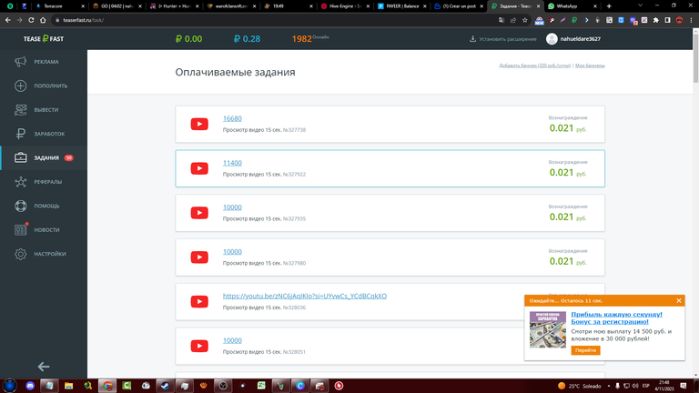The width and height of the screenshot is (699, 393).
Task: Click YouTube icon of task №327935
Action: click(x=199, y=213)
